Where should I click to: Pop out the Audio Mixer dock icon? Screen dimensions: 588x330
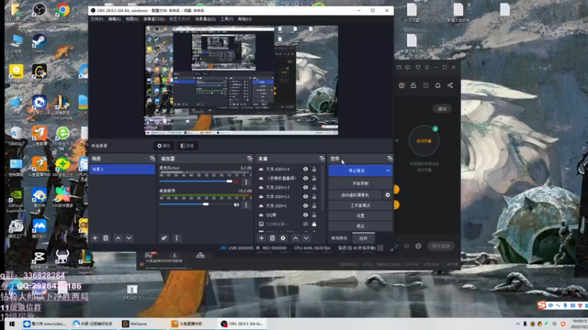(x=250, y=158)
